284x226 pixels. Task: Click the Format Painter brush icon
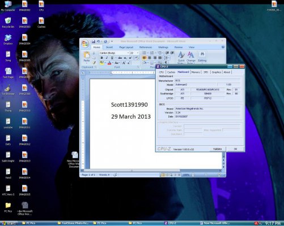[94, 63]
